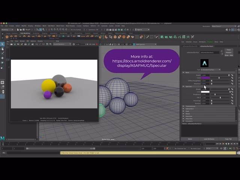Image resolution: width=240 pixels, height=180 pixels.
Task: Click the white Specular Color swatch
Action: point(205,92)
